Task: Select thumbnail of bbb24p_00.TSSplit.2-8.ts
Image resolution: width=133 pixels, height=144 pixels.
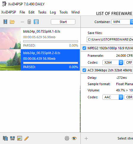Action: (10, 60)
